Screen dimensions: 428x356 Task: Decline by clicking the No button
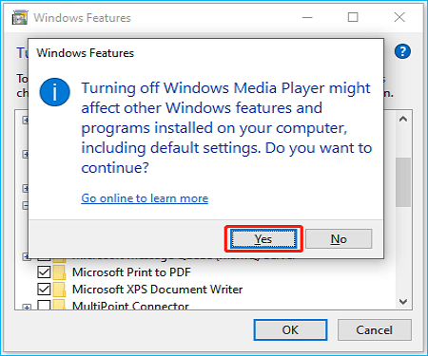tap(339, 239)
